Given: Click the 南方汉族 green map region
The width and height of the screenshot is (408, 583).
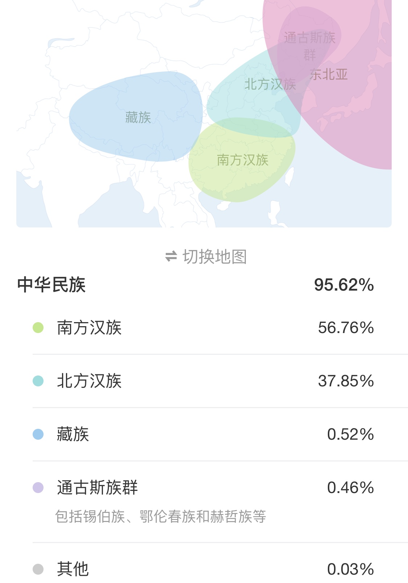Looking at the screenshot, I should [242, 160].
